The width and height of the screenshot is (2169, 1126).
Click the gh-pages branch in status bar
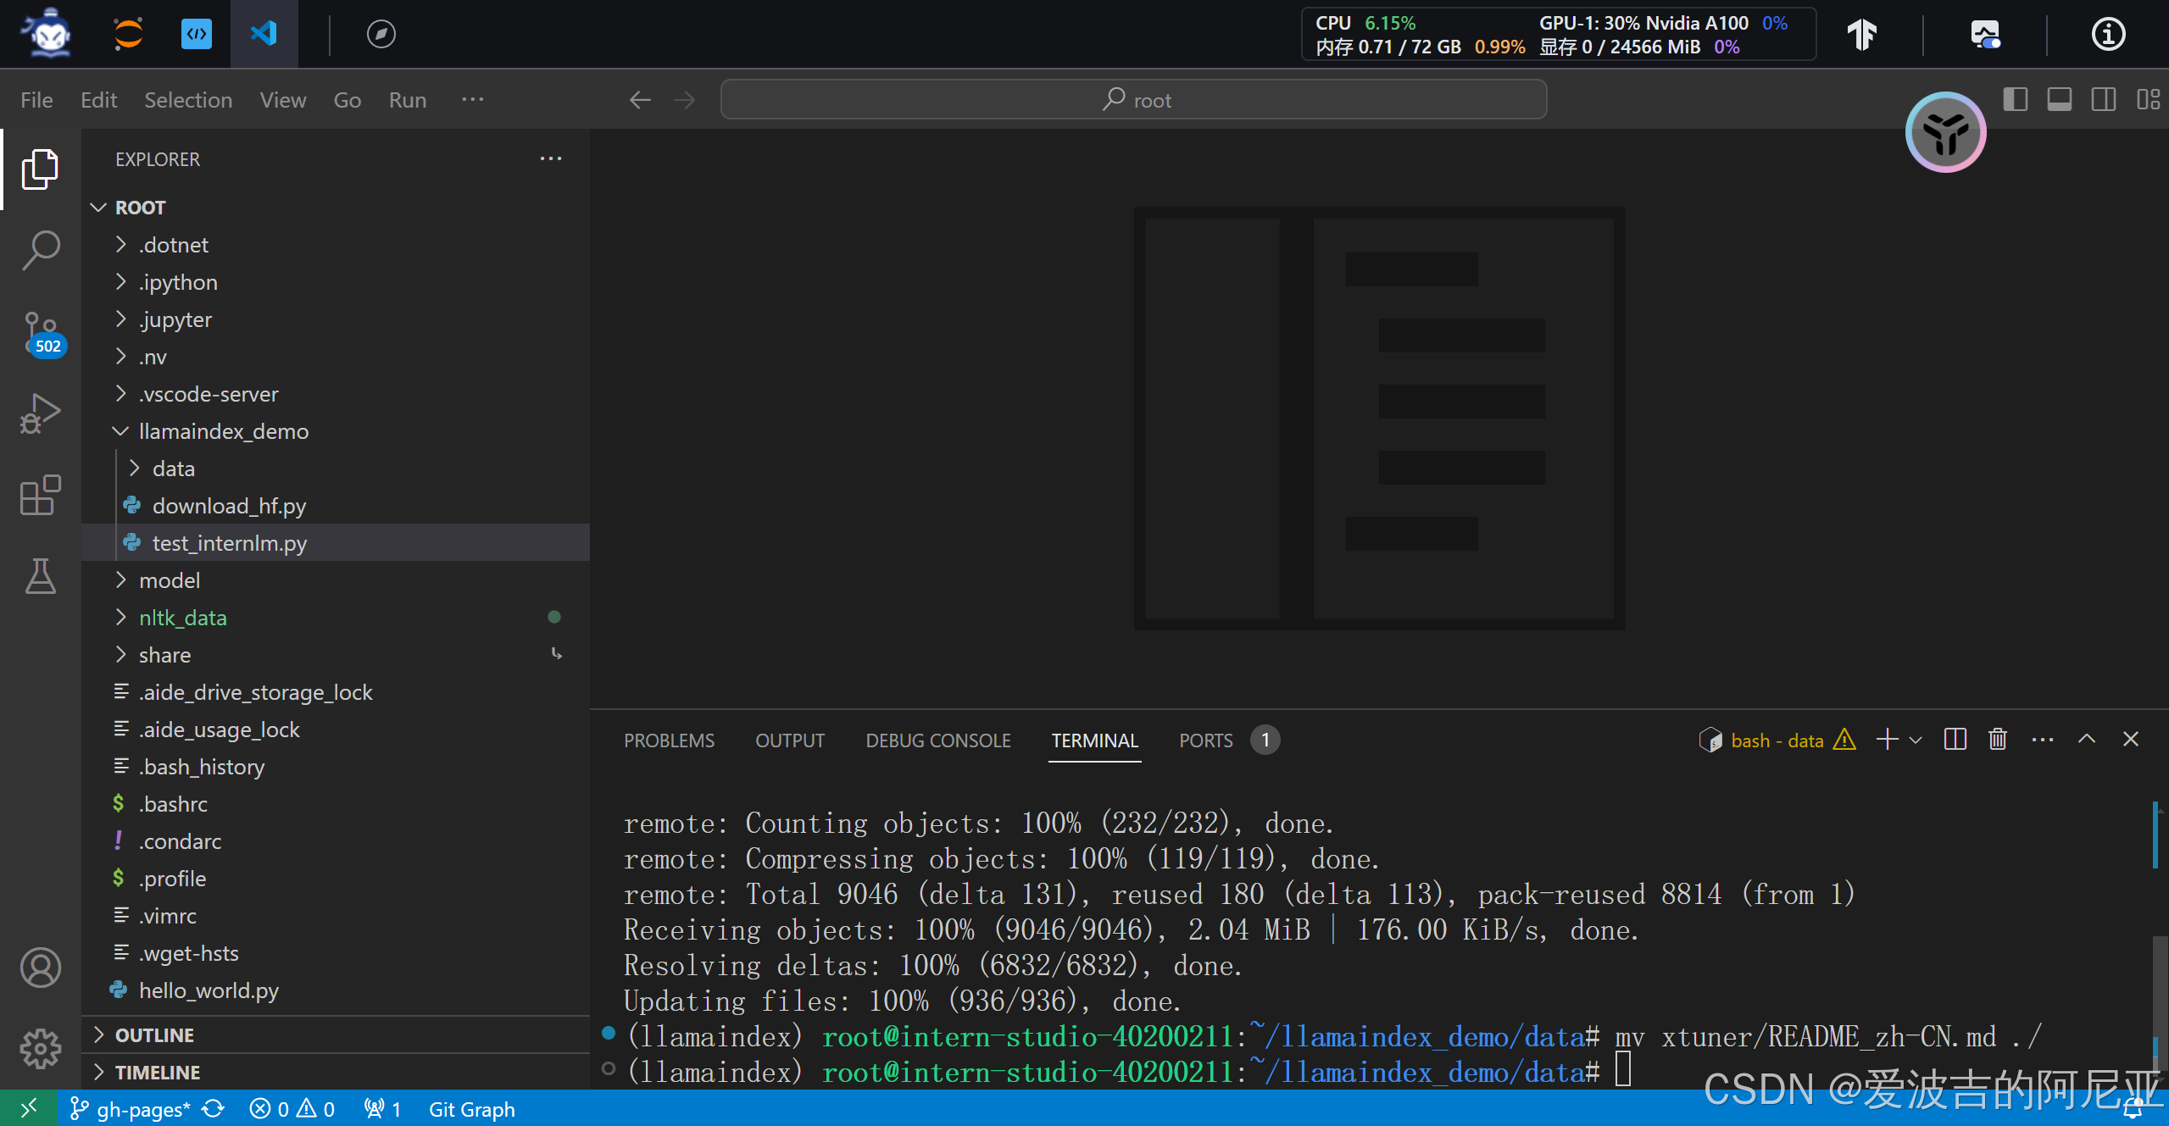(131, 1109)
